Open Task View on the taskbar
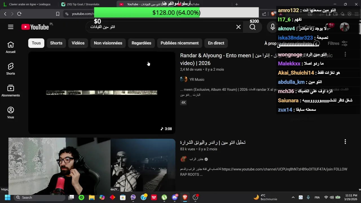 (71, 197)
